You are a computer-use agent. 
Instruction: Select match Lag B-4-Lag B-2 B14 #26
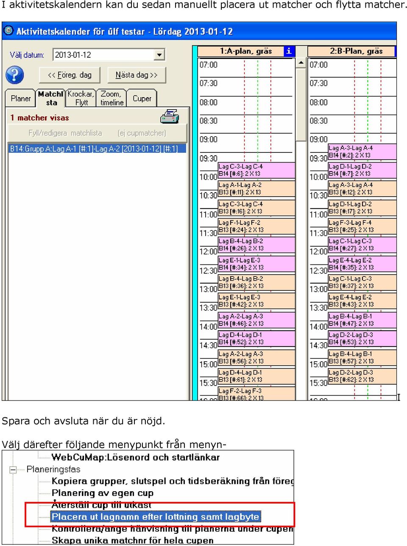pyautogui.click(x=256, y=245)
